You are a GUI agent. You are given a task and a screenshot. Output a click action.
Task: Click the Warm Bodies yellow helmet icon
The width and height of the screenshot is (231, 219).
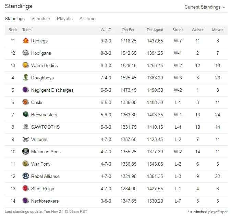coord(26,65)
